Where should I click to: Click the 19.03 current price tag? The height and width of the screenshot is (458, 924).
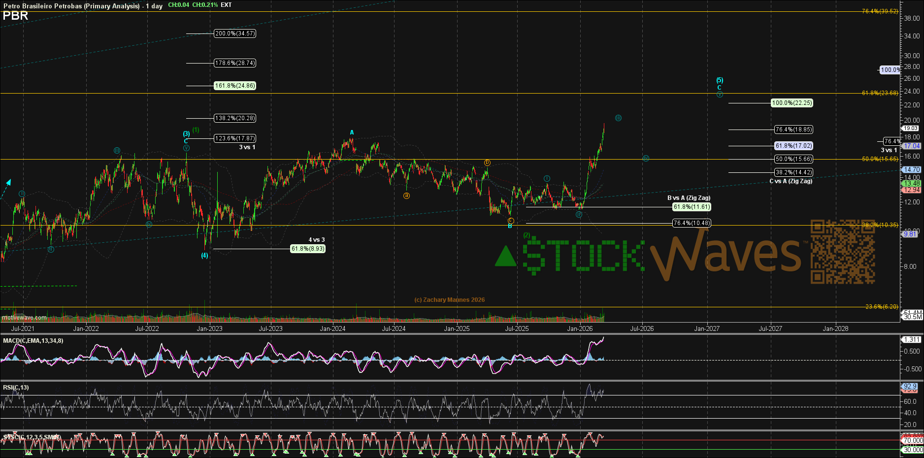(911, 128)
